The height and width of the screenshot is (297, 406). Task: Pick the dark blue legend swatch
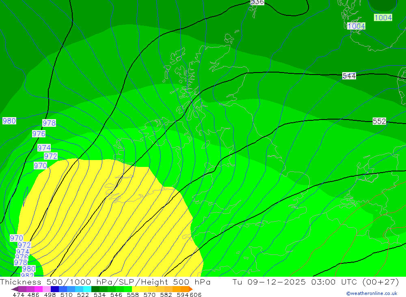pos(55,289)
